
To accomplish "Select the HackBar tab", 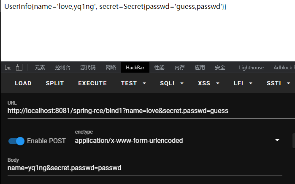I will [x=135, y=68].
